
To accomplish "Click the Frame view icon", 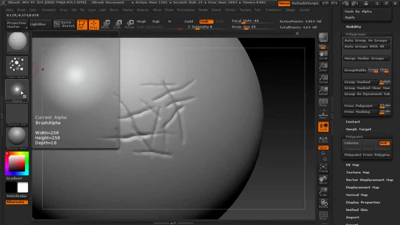I will 323,168.
